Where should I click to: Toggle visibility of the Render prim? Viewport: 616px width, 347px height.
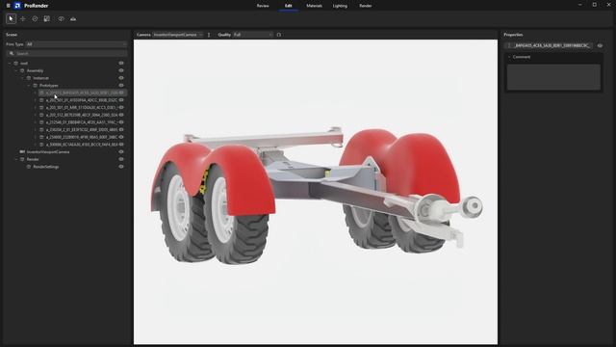click(121, 159)
